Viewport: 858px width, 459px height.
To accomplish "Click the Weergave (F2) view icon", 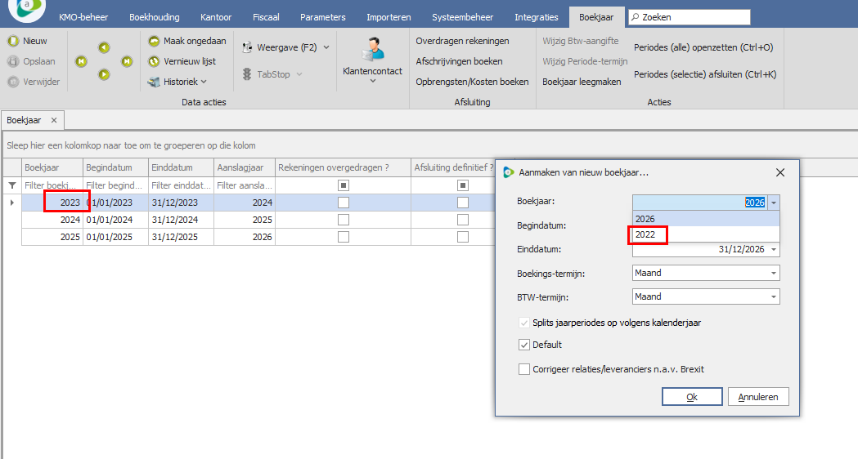I will point(247,47).
